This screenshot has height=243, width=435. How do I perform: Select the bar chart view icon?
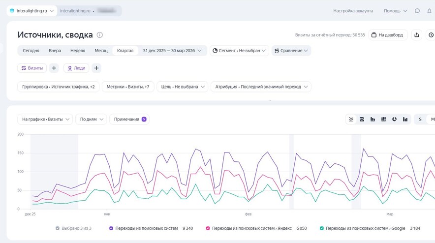[x=373, y=119]
